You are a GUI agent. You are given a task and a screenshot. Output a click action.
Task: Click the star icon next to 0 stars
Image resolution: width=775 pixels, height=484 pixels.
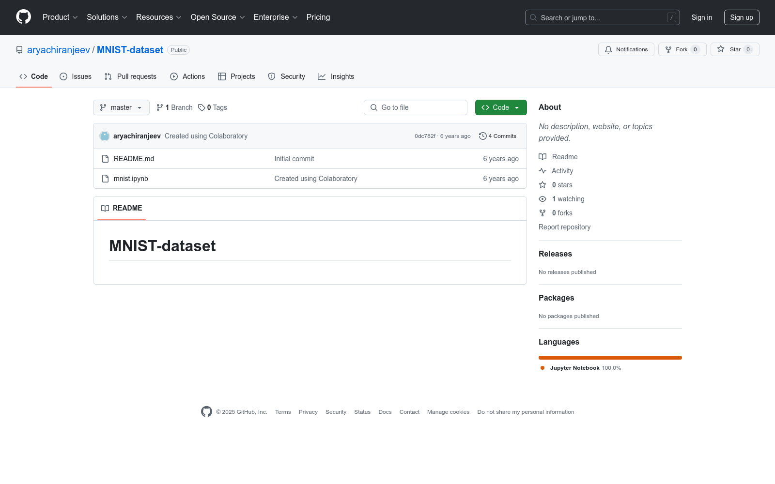tap(542, 185)
